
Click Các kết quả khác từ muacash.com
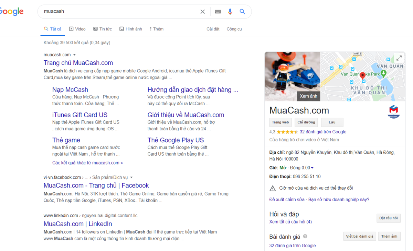pos(87,163)
